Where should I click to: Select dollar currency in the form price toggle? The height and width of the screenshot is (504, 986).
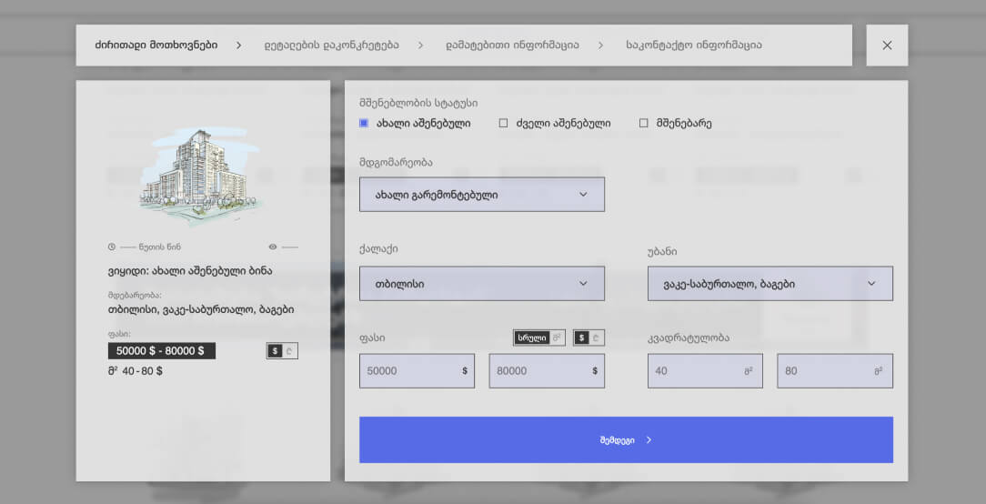[581, 338]
